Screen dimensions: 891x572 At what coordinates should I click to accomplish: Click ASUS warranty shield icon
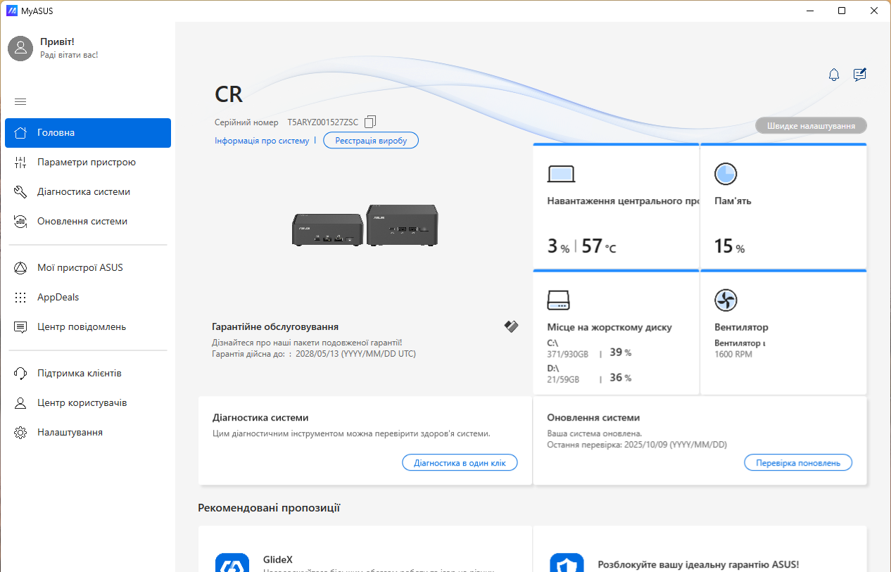[567, 562]
